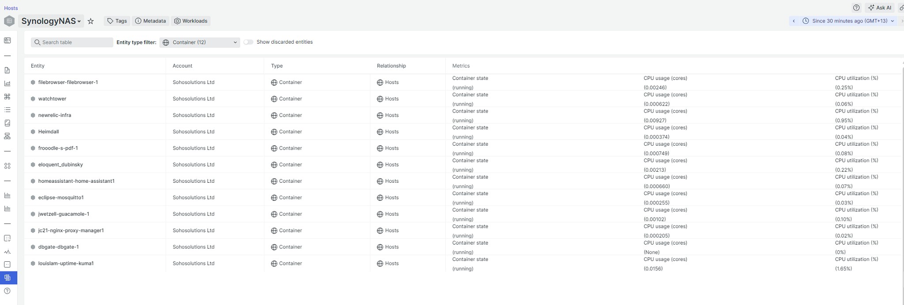Click into the Search table field
Image resolution: width=904 pixels, height=305 pixels.
click(72, 42)
